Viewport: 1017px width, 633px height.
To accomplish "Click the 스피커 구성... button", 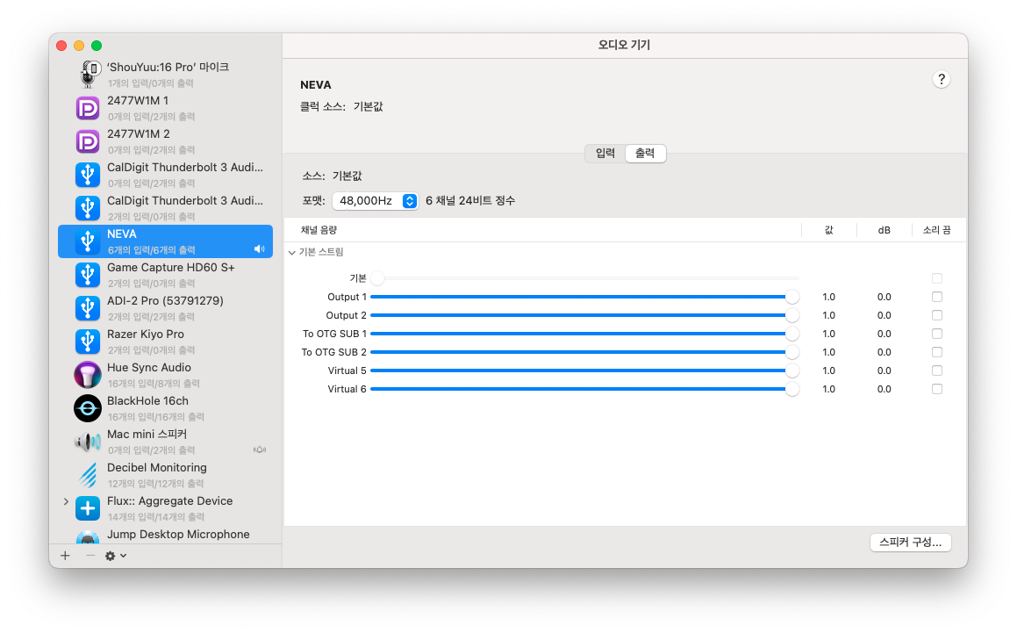I will point(910,543).
